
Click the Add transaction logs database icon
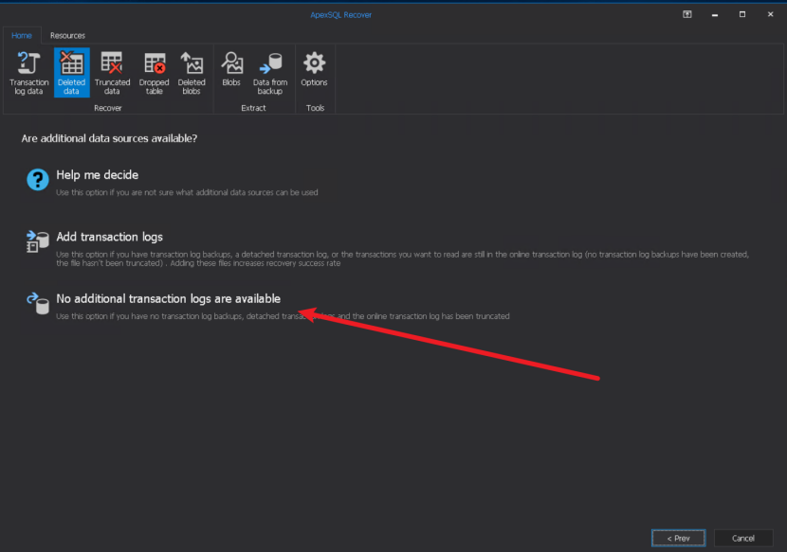click(37, 240)
